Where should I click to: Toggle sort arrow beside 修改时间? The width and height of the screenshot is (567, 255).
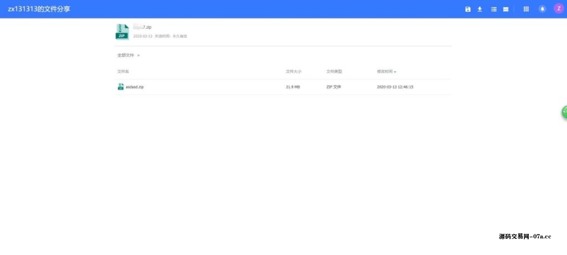pos(395,72)
